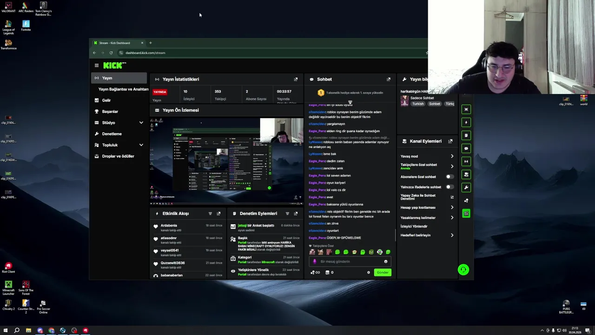Pop out the Sohbet chat panel

(389, 80)
